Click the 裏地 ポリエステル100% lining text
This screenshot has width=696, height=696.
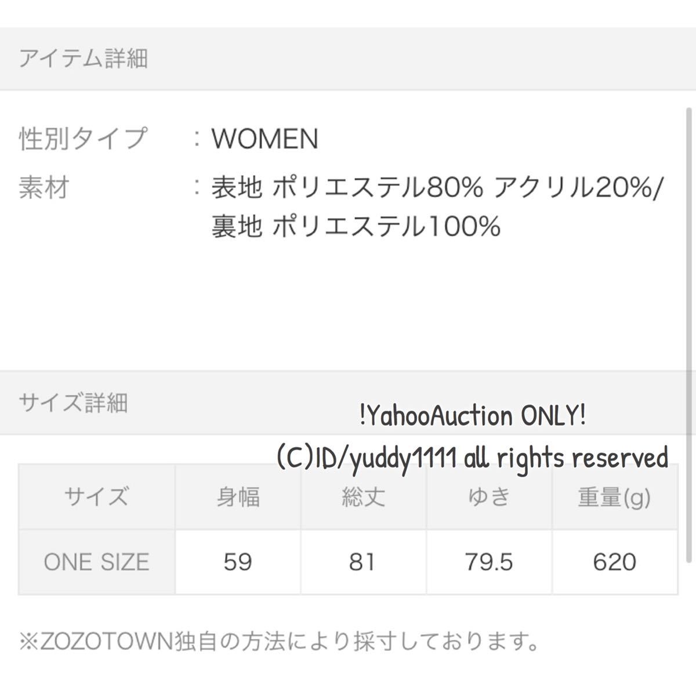click(355, 227)
